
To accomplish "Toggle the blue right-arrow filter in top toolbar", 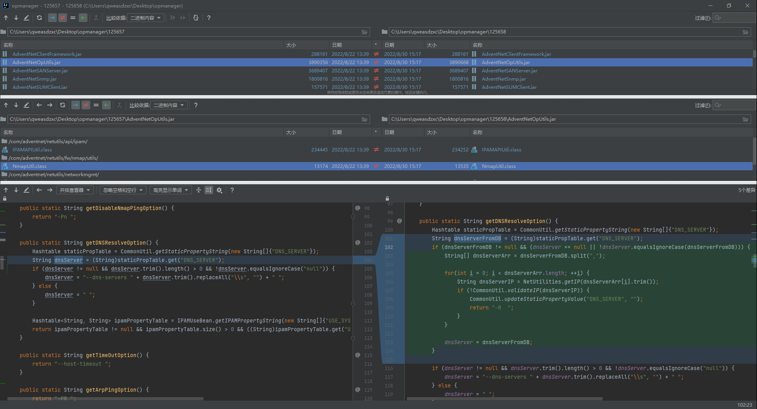I will click(52, 18).
